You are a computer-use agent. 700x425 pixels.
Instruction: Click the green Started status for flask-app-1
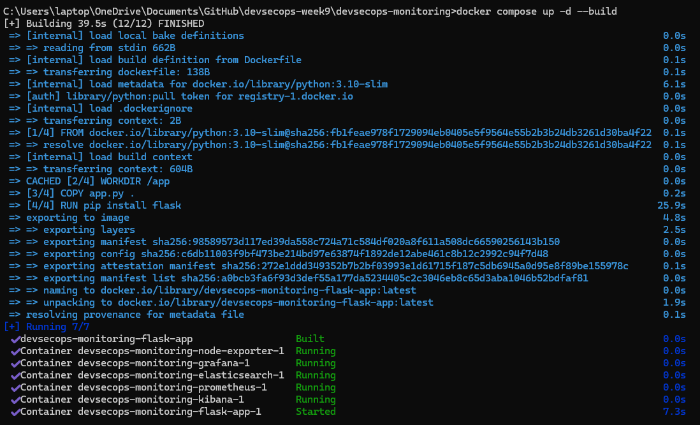tap(316, 412)
